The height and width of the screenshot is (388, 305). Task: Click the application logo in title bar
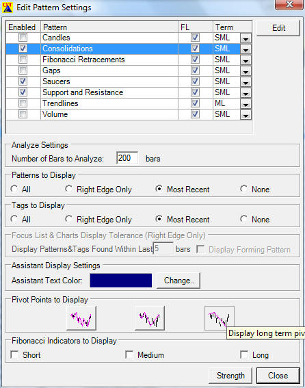click(7, 8)
